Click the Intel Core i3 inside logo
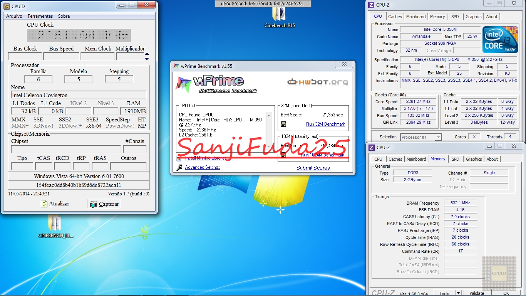Image resolution: width=526 pixels, height=296 pixels. click(500, 40)
